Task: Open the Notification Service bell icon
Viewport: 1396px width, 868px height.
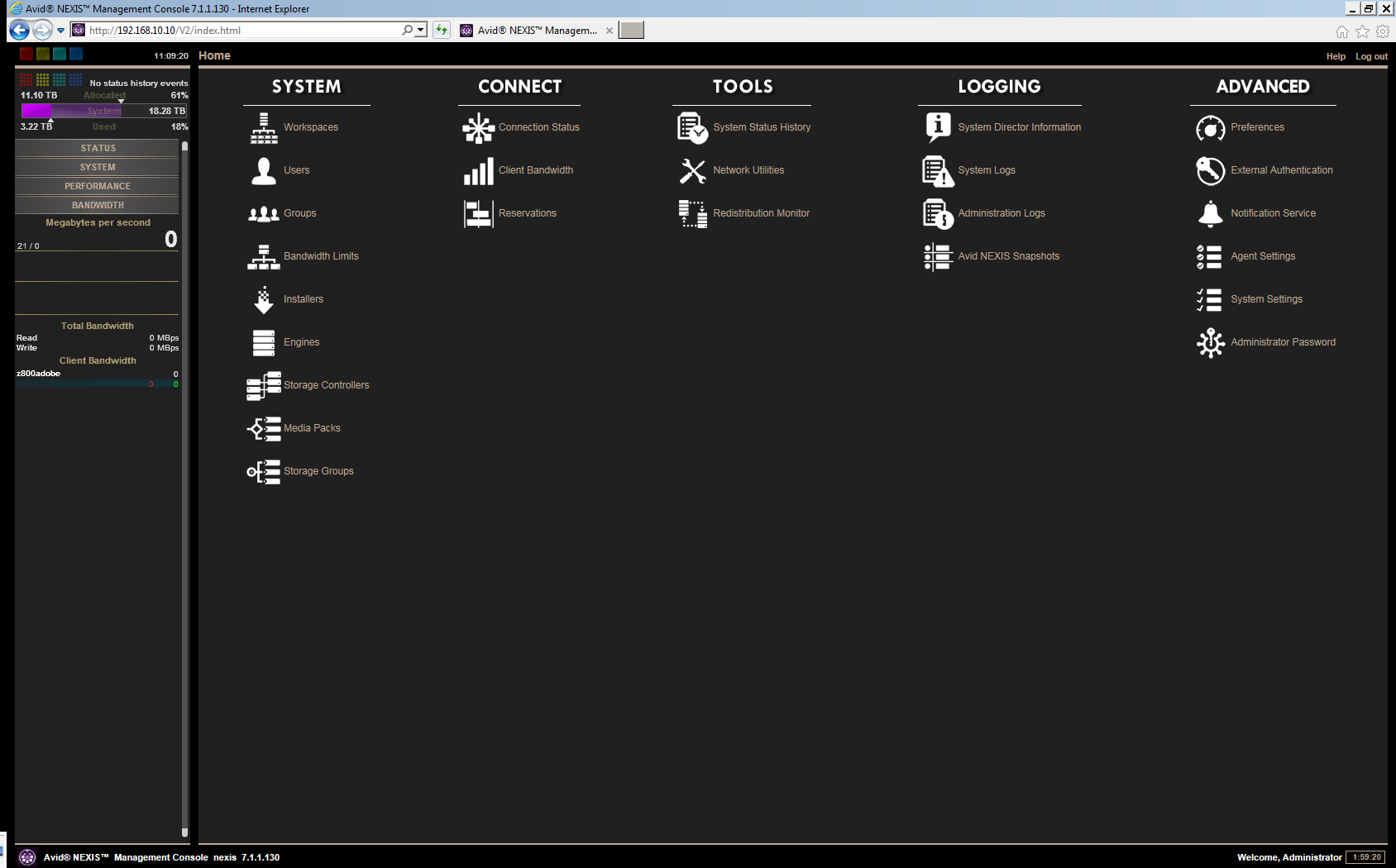Action: coord(1211,213)
